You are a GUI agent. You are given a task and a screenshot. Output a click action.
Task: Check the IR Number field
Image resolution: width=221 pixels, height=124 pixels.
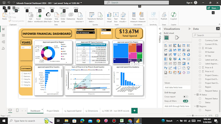(x=200, y=52)
